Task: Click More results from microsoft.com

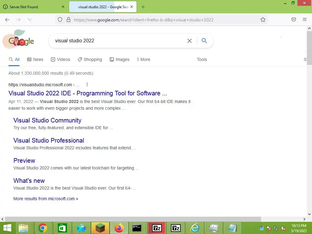Action: click(x=46, y=199)
